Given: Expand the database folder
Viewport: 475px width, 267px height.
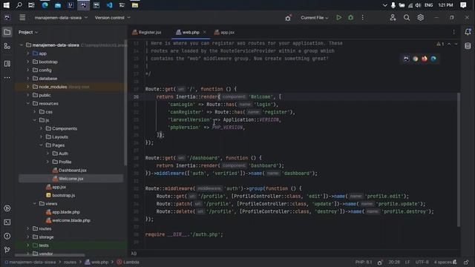Looking at the screenshot, I should [28, 79].
